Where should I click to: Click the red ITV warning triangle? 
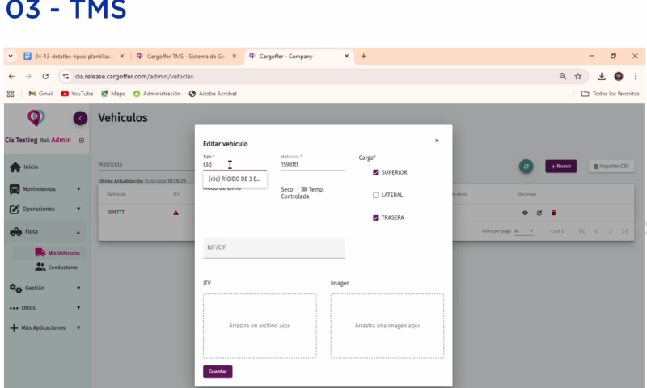coord(175,213)
